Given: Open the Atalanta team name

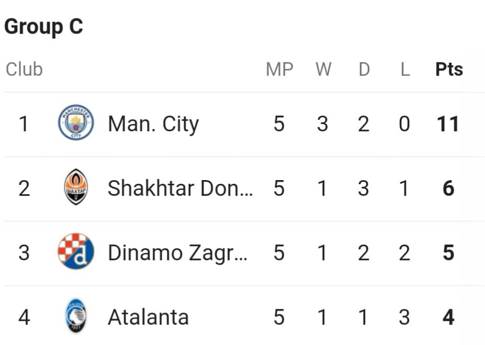Looking at the screenshot, I should click(x=148, y=317).
